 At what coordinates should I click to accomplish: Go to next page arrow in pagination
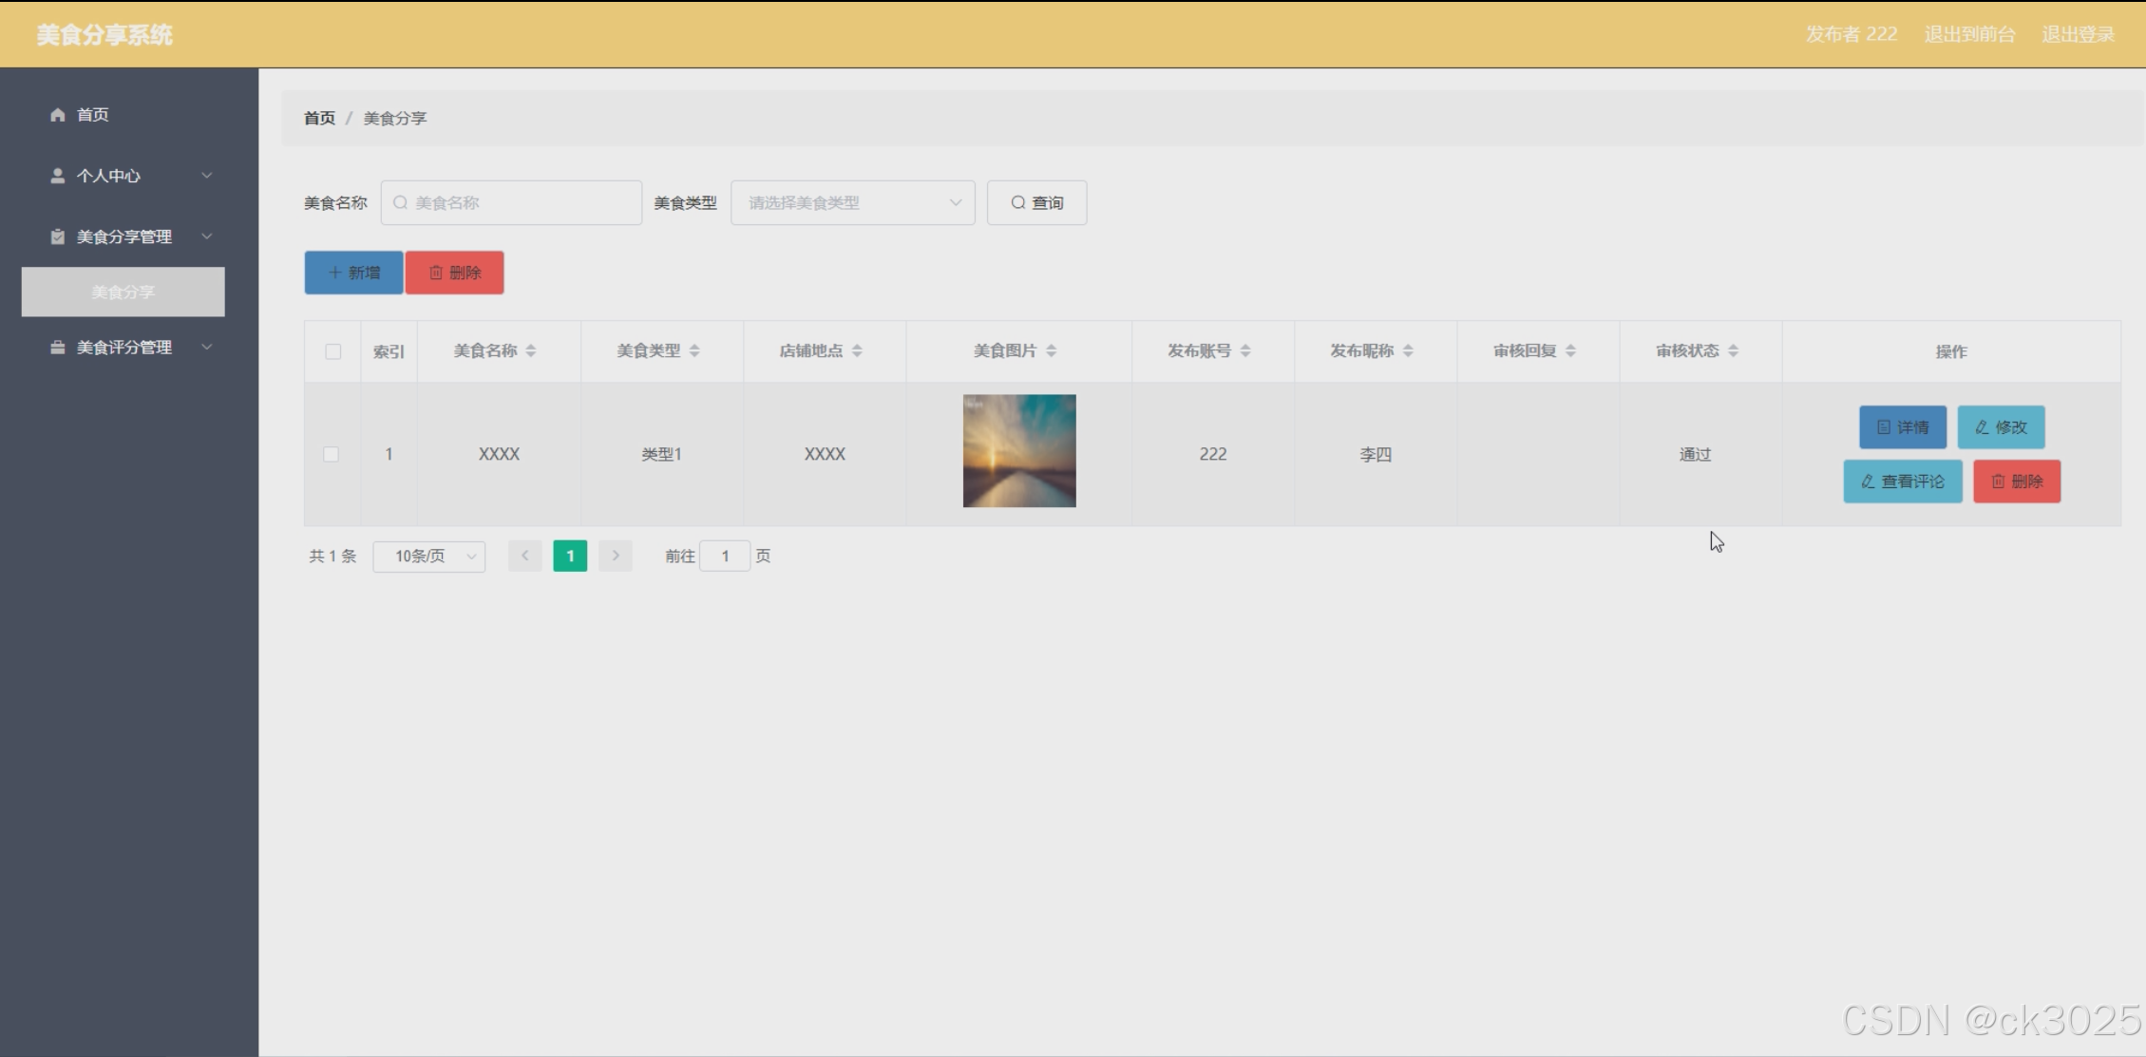pos(616,556)
